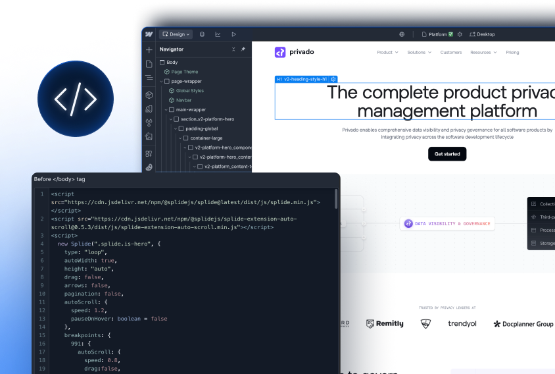This screenshot has width=555, height=374.
Task: Click the Webflow logo icon
Action: 149,34
